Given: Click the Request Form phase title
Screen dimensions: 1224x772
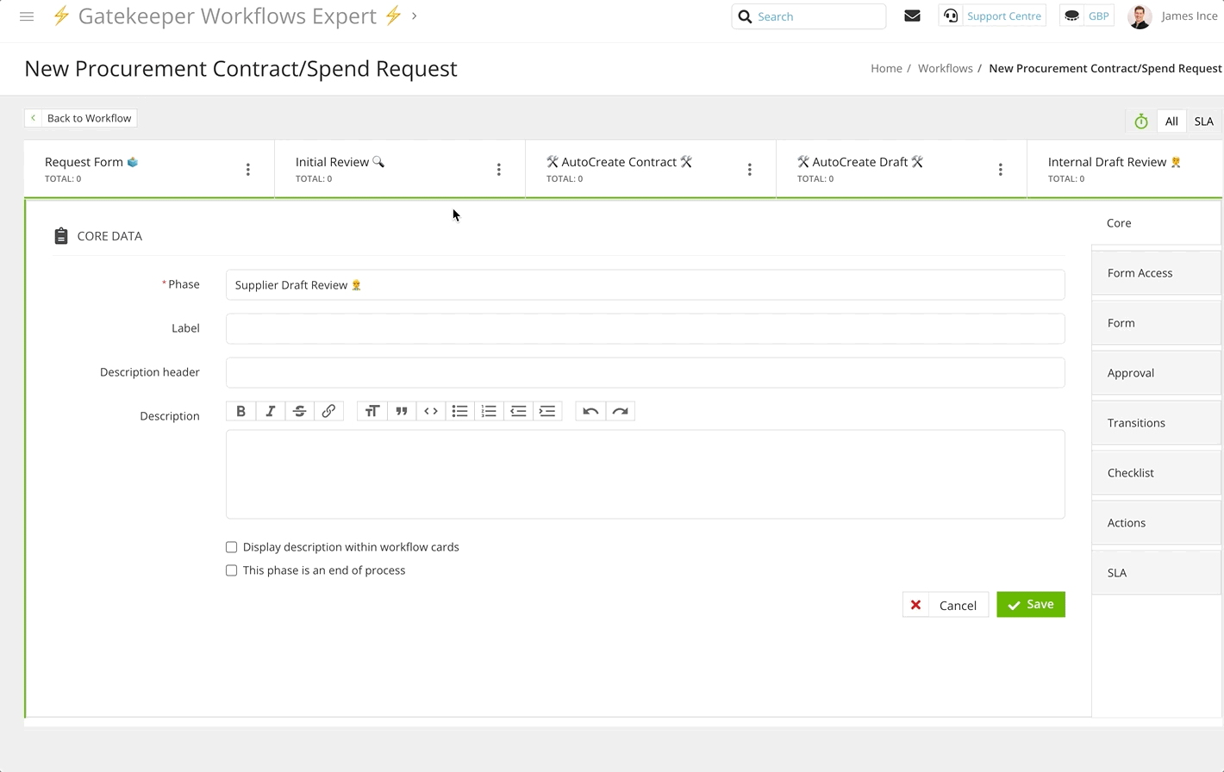Looking at the screenshot, I should point(91,162).
